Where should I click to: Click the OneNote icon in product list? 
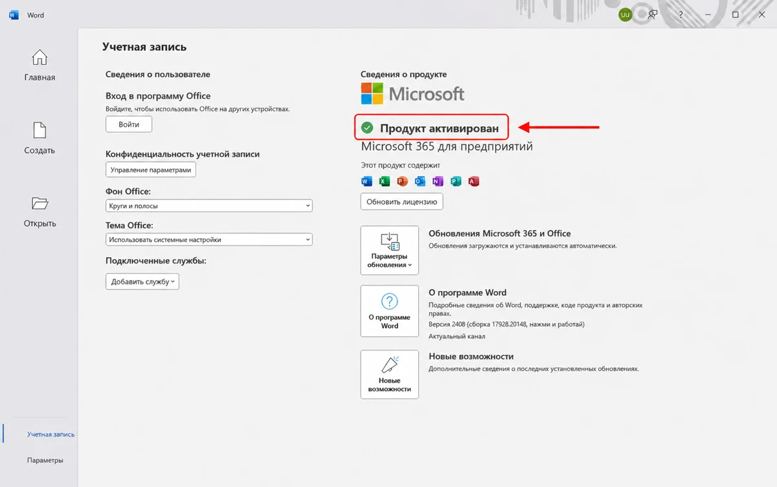[438, 181]
